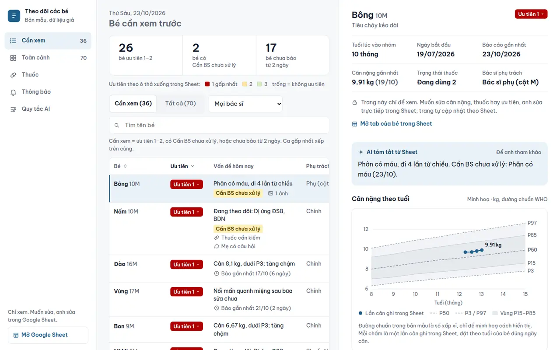Click the clock icon beside Báo gần nhất 17/10
560x350 pixels.
point(217,273)
